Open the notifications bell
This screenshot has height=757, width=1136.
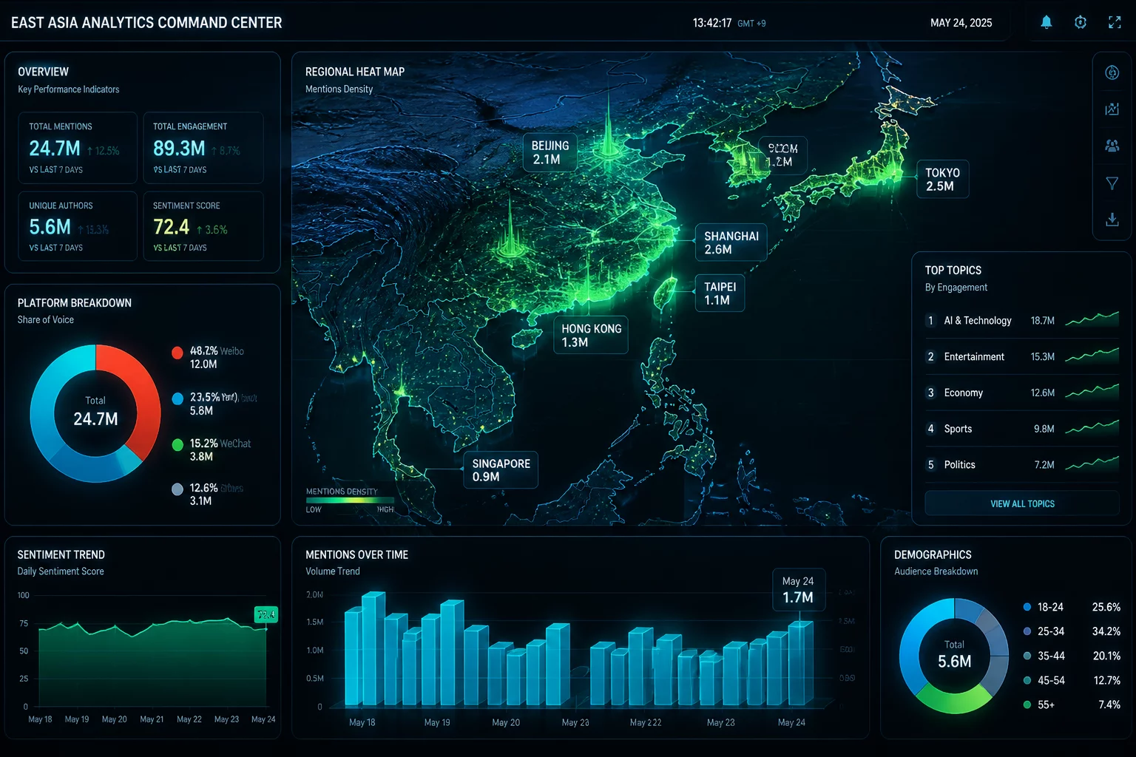1046,22
